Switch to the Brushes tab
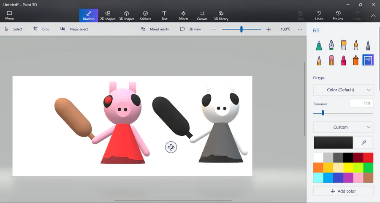Screen dimensions: 380x203 point(89,16)
